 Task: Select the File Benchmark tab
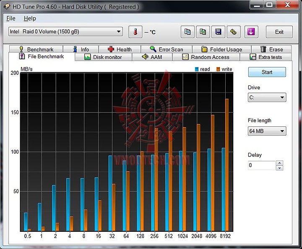pos(42,56)
